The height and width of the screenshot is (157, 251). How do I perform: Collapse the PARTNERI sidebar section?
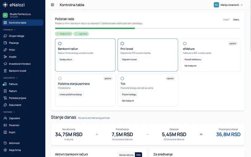[x=9, y=112]
